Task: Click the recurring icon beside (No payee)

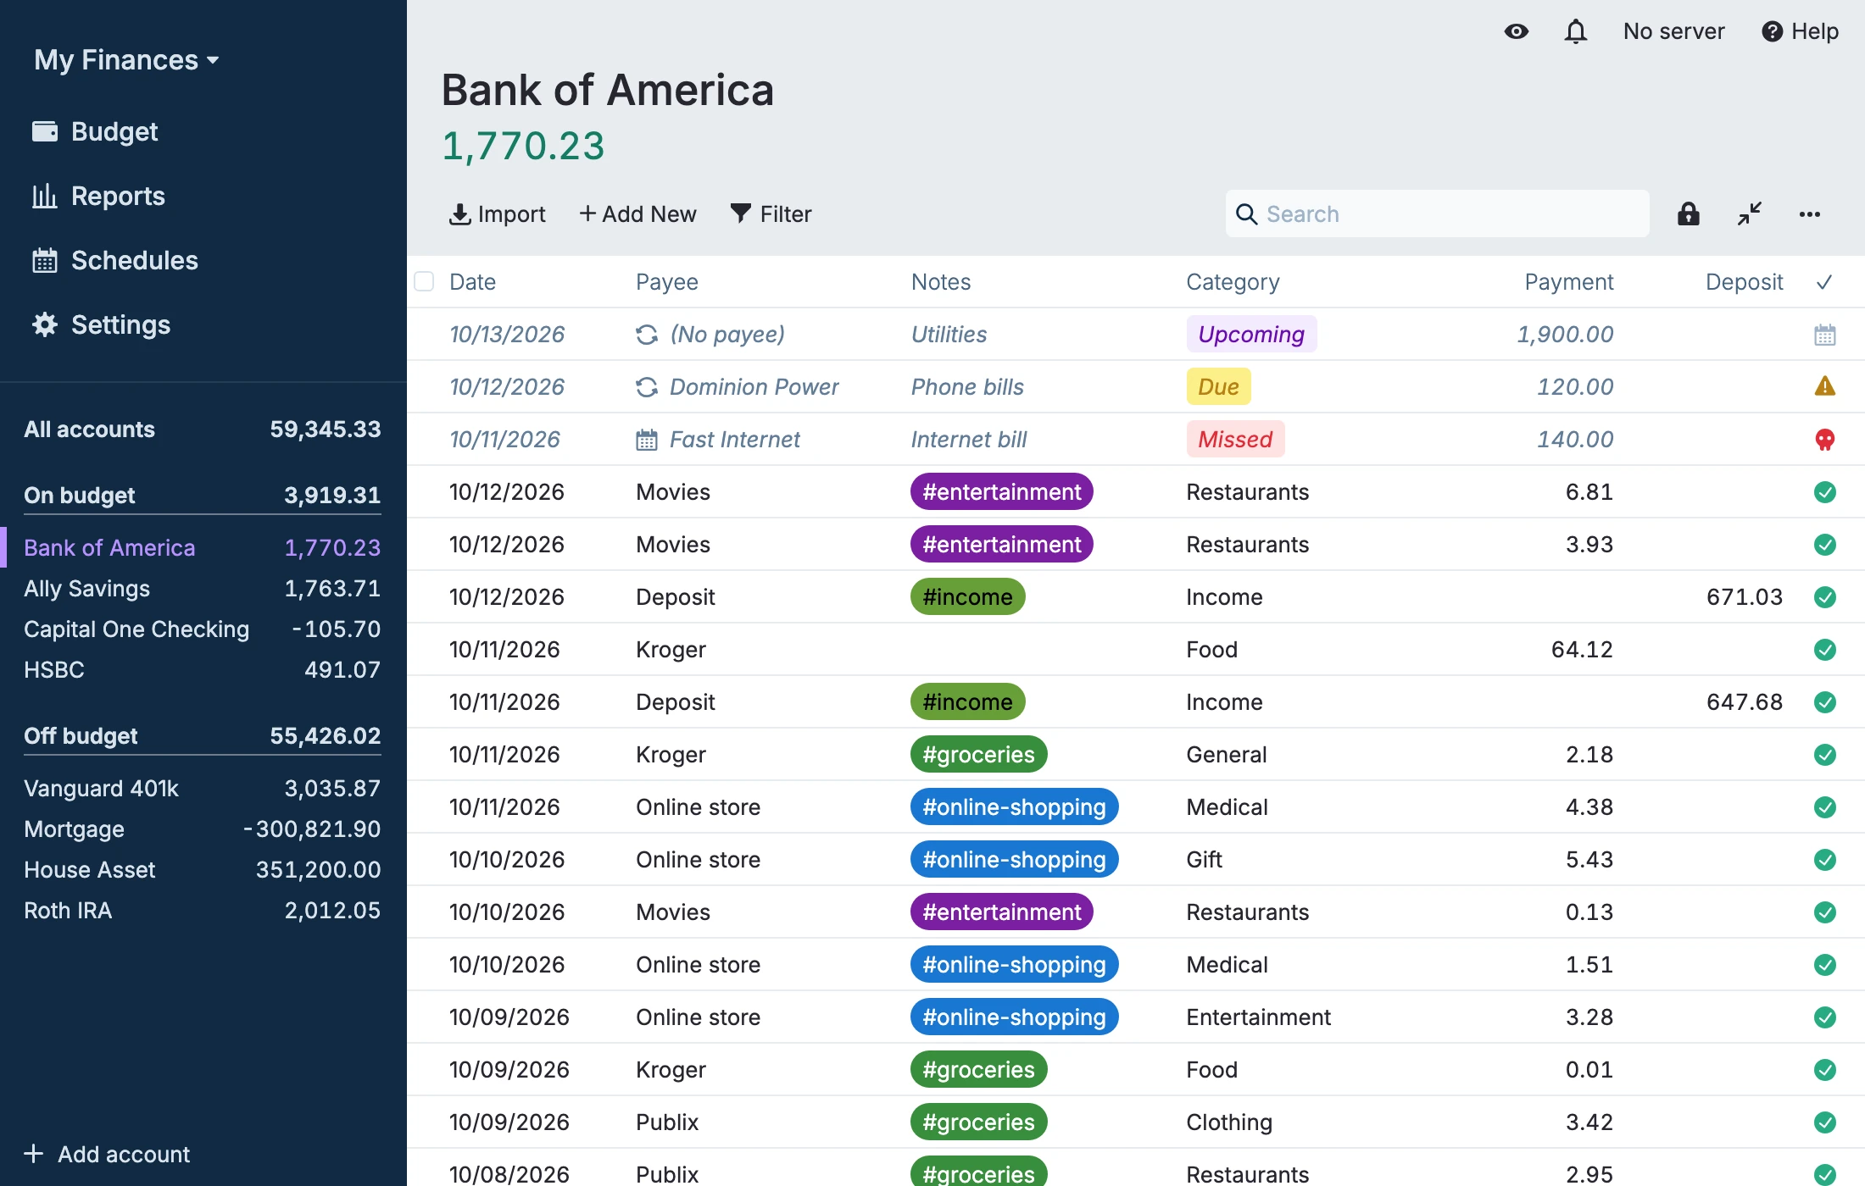Action: tap(647, 335)
